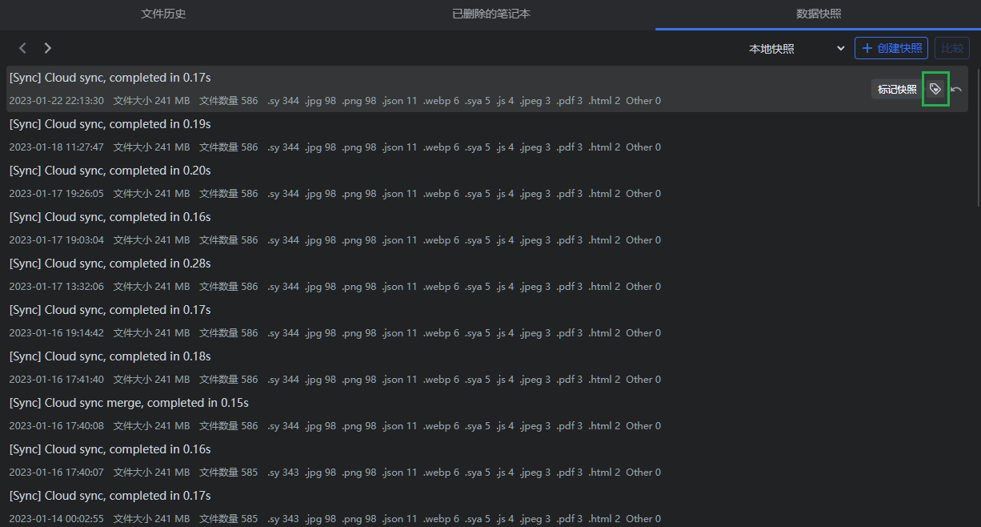Select snapshot dated 2023-01-17 19:03:04
Viewport: 981px width, 527px height.
[486, 228]
